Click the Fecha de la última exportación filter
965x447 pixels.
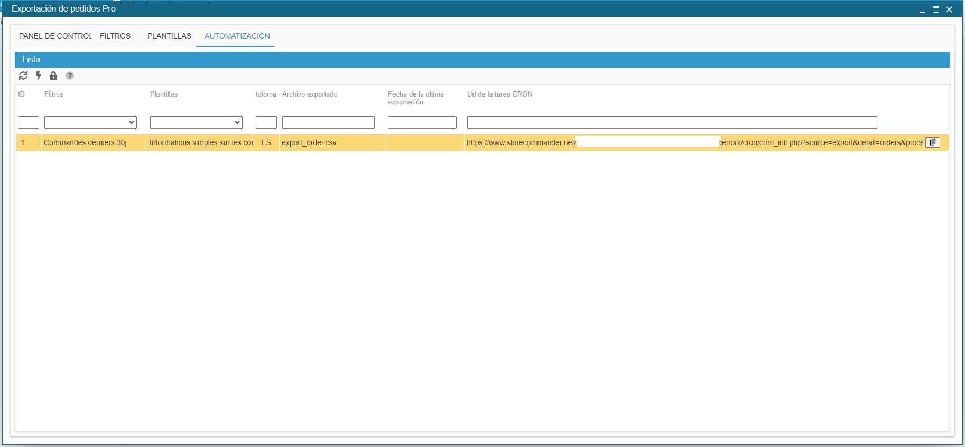coord(422,122)
